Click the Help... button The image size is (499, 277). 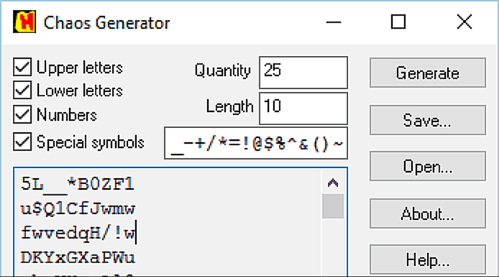coord(427,260)
